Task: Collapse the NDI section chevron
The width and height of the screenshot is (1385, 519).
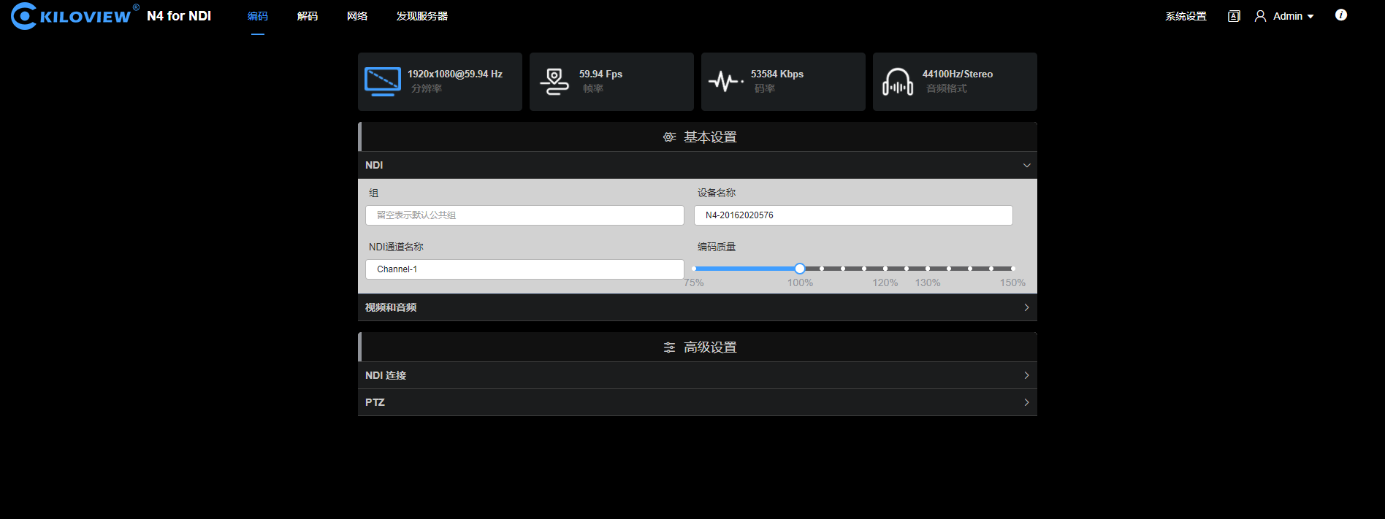Action: click(1026, 166)
